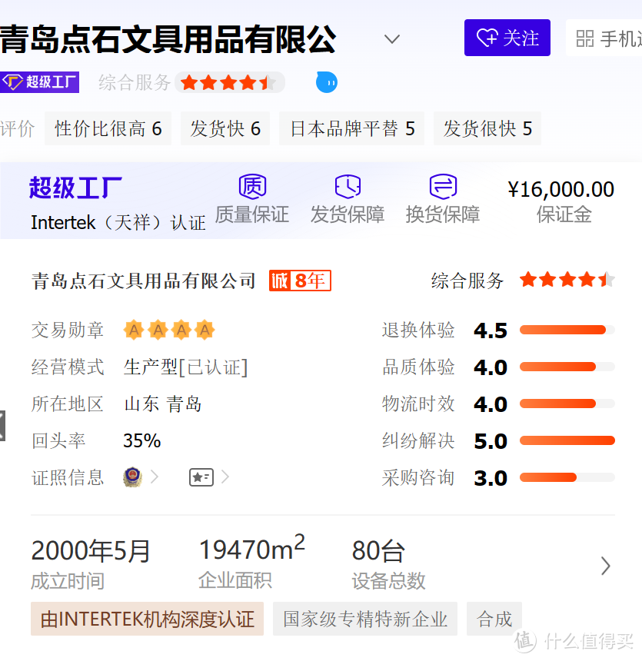Select the 发货快 6 review tag
Image resolution: width=642 pixels, height=661 pixels.
coord(225,128)
